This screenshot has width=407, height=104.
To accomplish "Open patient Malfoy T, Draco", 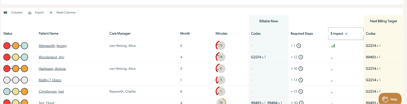I will [x=50, y=80].
